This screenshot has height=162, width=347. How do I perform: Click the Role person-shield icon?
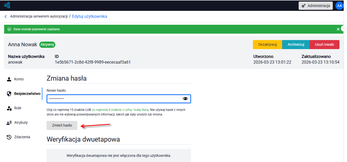coord(9,108)
